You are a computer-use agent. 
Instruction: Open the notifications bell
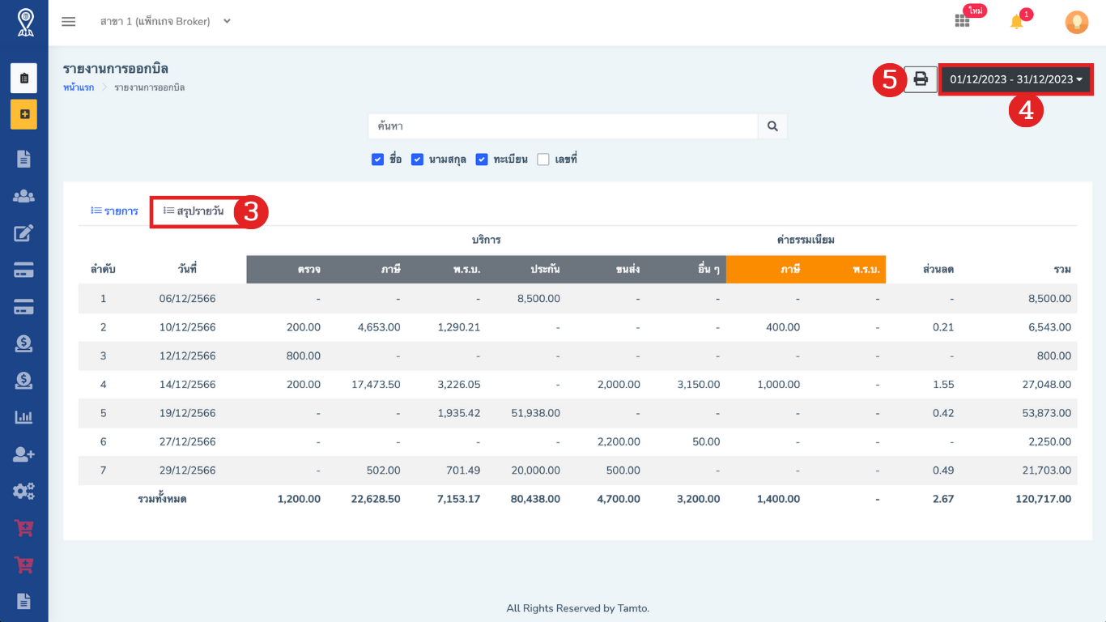[x=1017, y=22]
